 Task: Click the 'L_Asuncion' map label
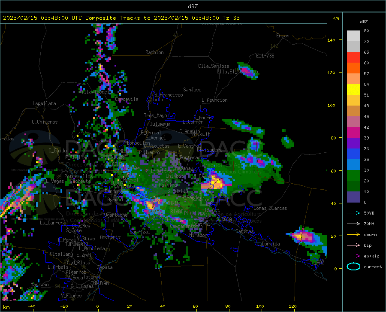[x=214, y=100]
